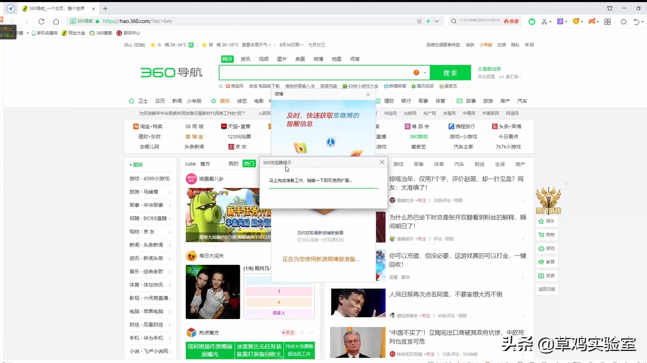Screen dimensions: 647x363
Task: Activate the green reading mode icon
Action: 531,21
